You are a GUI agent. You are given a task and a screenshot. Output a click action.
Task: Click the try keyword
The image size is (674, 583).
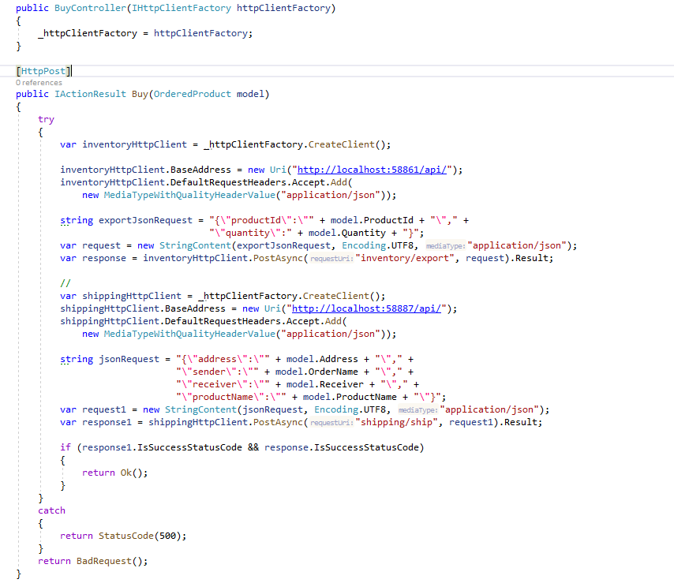pyautogui.click(x=46, y=118)
